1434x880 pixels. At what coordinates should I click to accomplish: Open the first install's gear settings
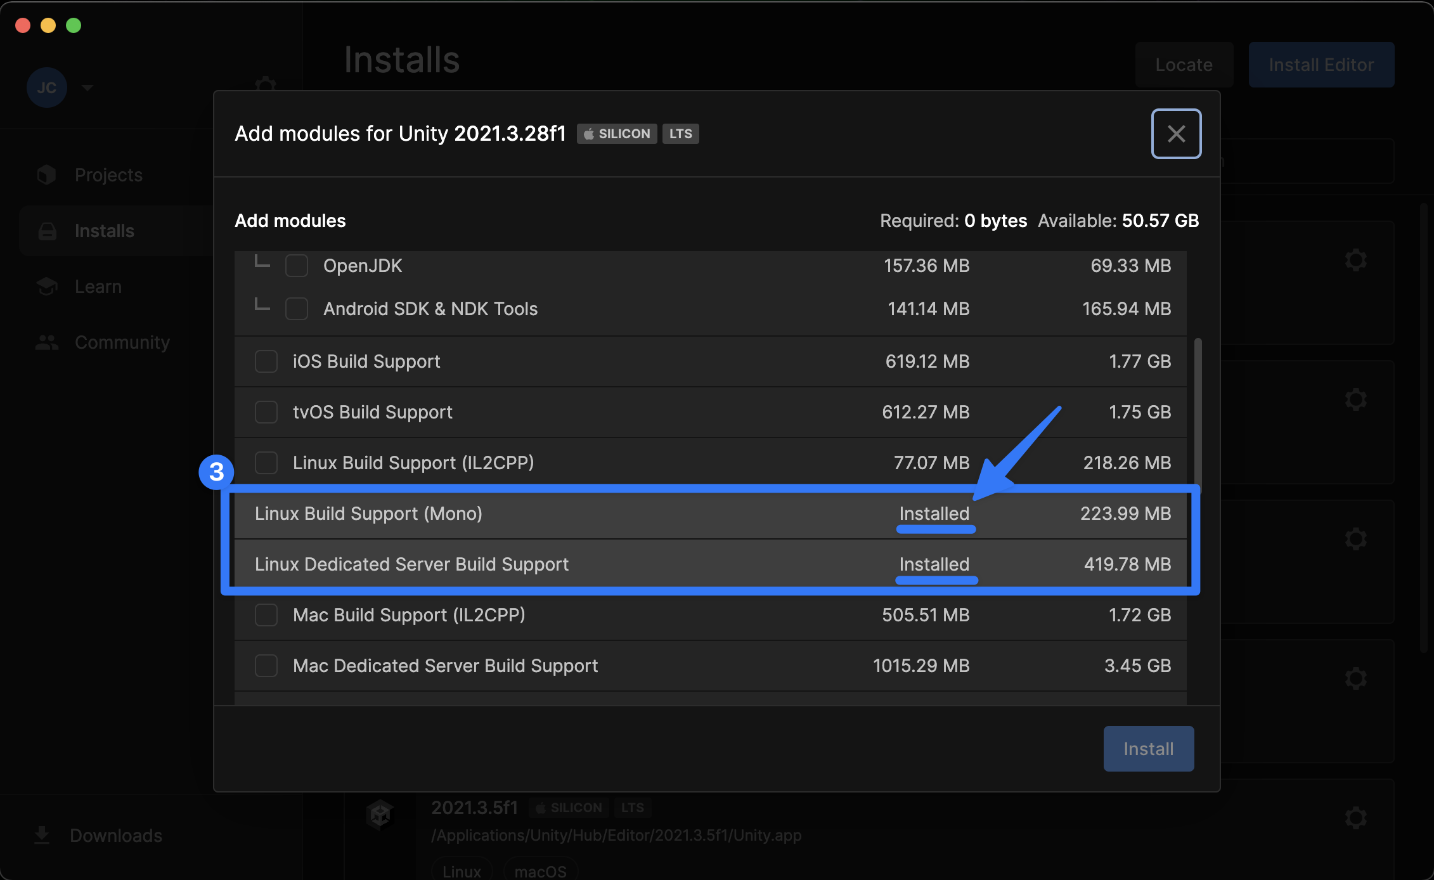[1355, 260]
